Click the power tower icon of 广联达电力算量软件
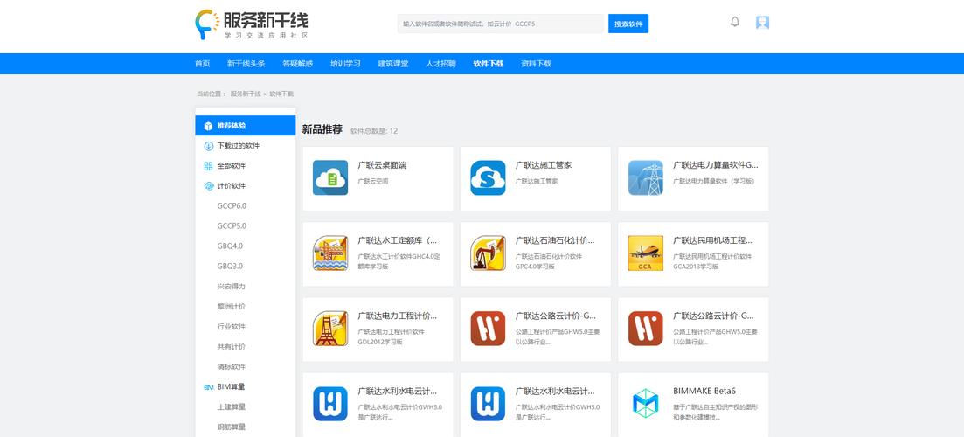 (x=646, y=177)
